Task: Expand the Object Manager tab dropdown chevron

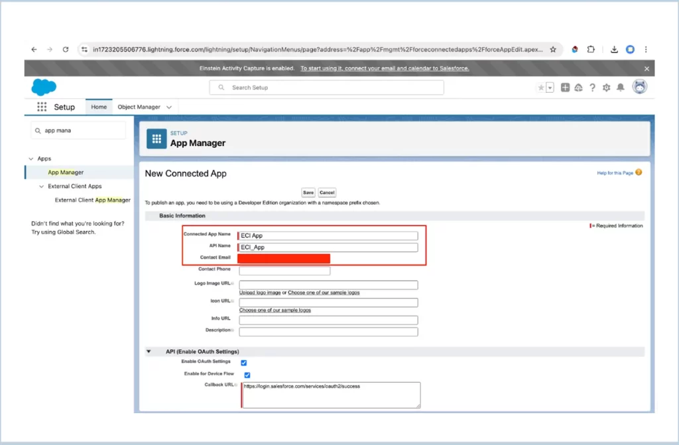Action: click(169, 107)
